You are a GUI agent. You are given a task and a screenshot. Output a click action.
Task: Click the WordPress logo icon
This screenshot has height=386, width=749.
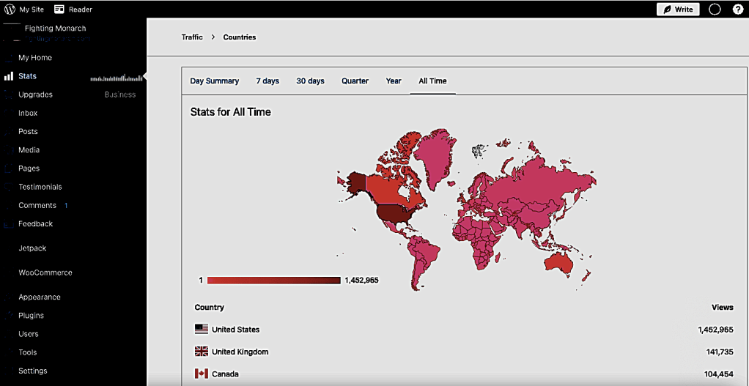click(10, 10)
